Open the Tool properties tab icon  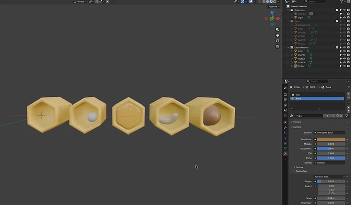coord(285,88)
